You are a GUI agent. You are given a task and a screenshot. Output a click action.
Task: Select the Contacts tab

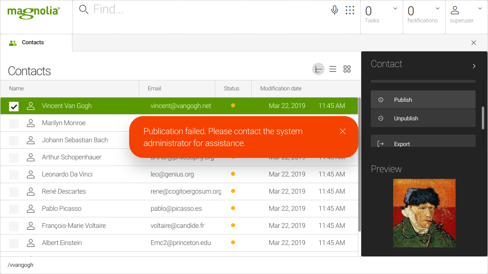tap(32, 43)
